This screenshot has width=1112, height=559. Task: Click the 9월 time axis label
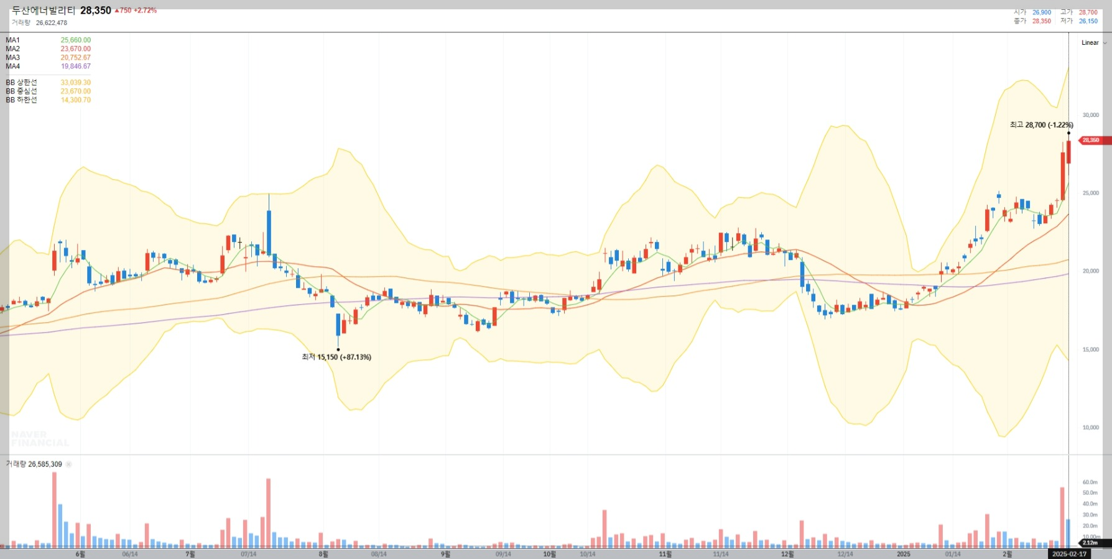click(445, 554)
